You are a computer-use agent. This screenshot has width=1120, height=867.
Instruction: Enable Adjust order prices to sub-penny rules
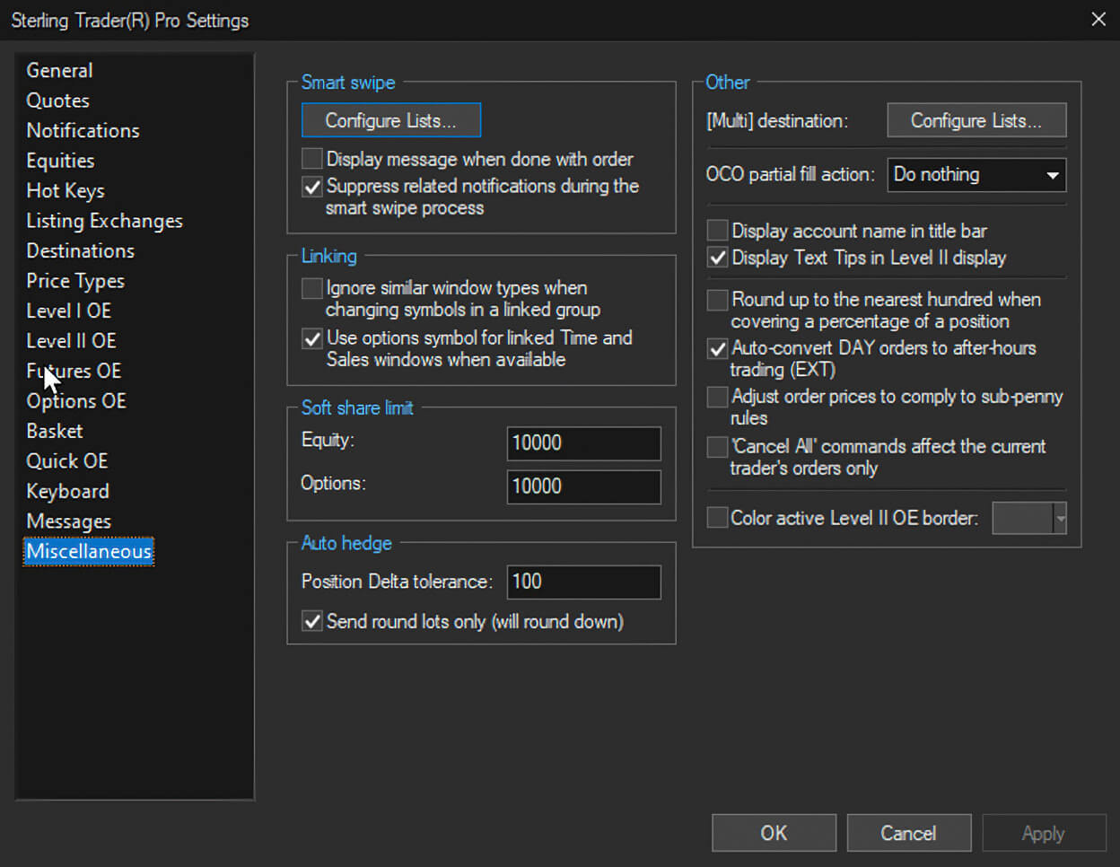pyautogui.click(x=717, y=397)
